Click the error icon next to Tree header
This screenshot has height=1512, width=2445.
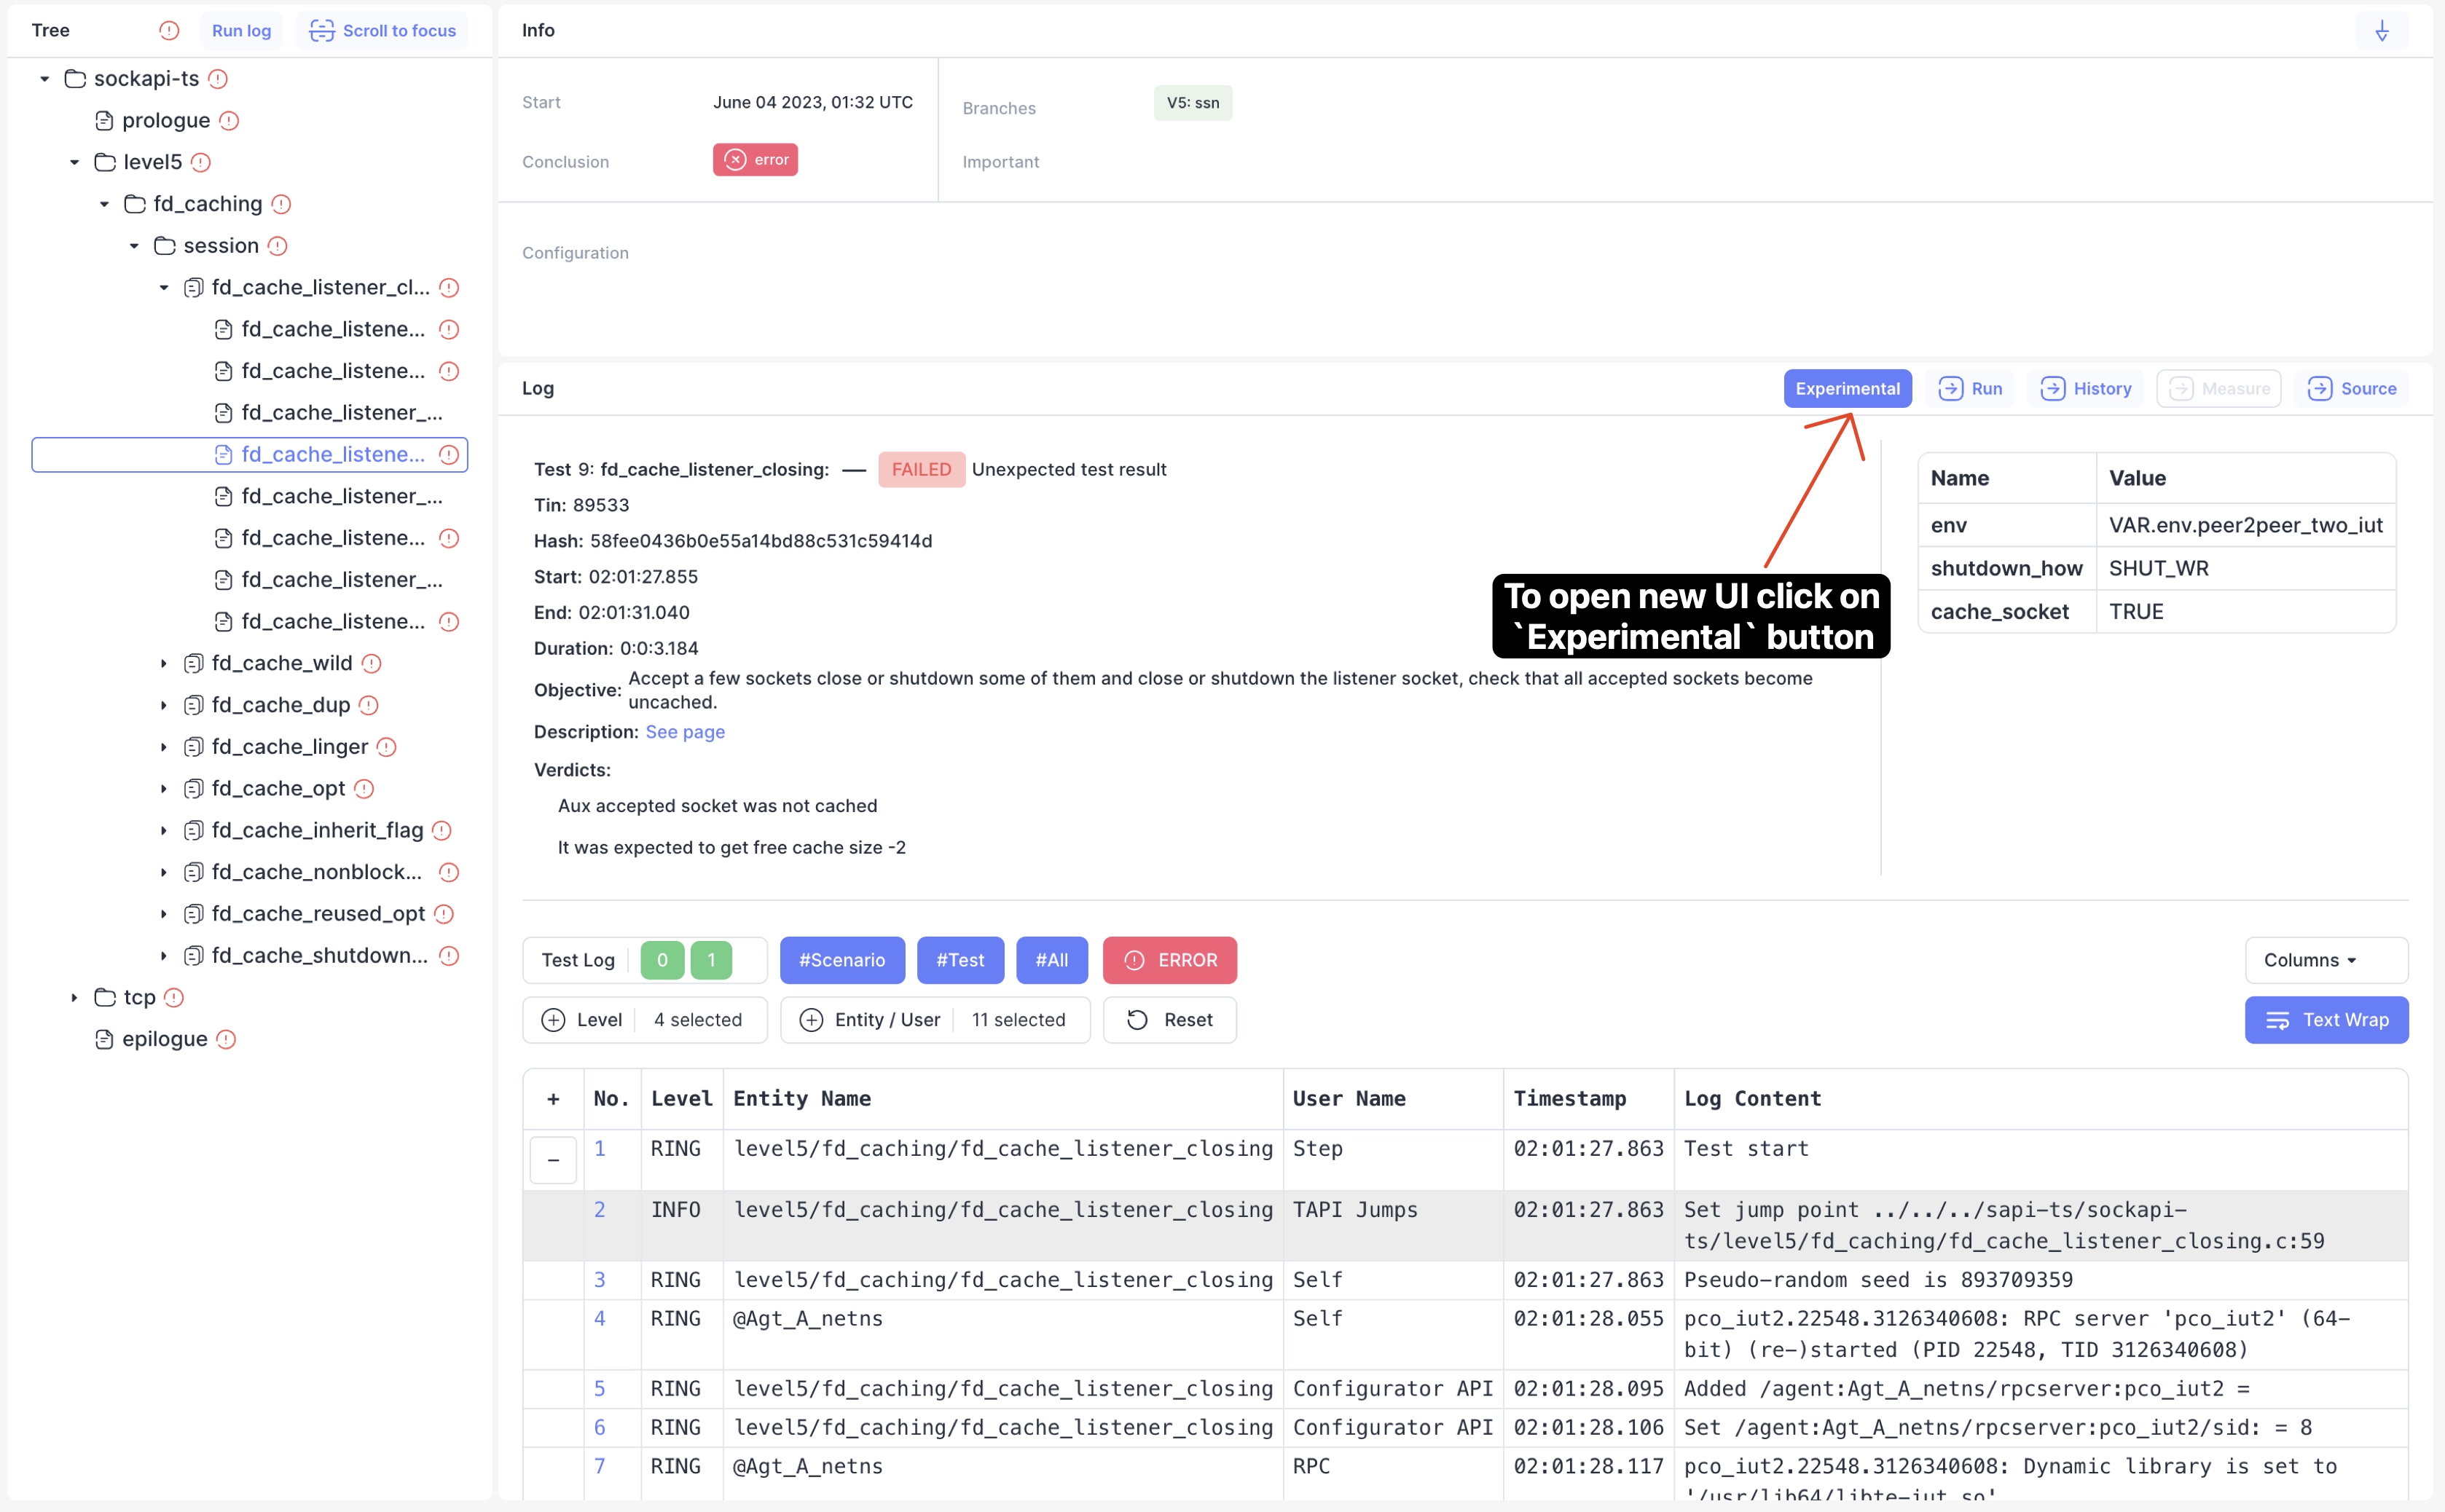[169, 31]
